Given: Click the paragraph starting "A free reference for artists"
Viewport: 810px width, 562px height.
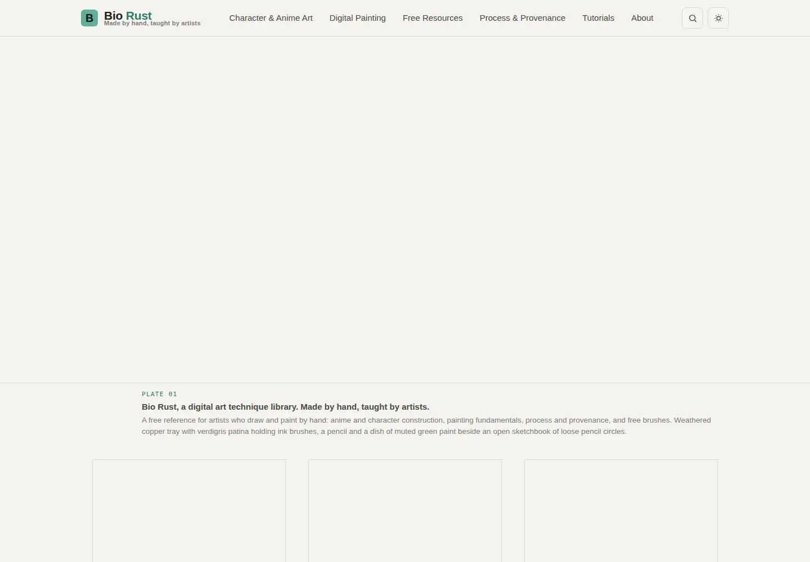Looking at the screenshot, I should pos(426,426).
